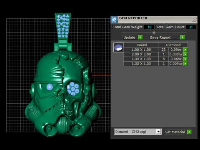This screenshot has width=200, height=150.
Task: Click the green arrow next to Set Material
Action: (189, 132)
